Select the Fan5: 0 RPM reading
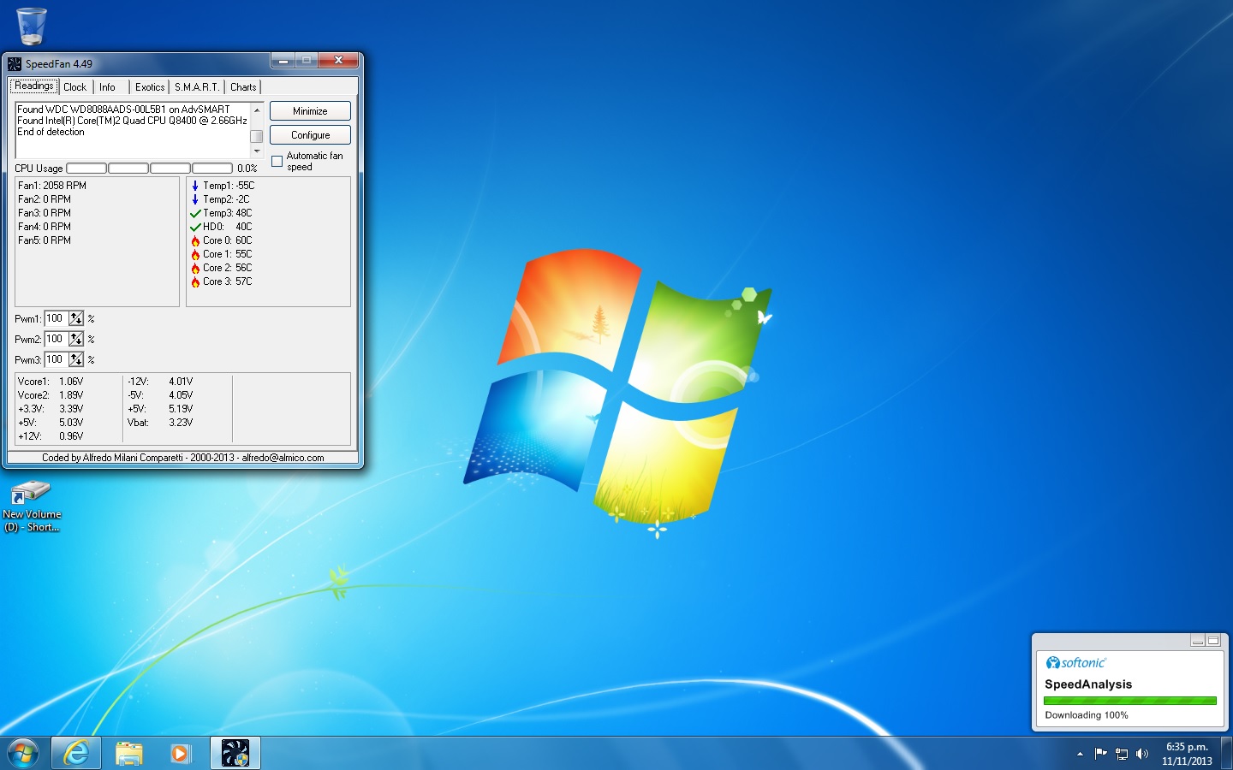The width and height of the screenshot is (1233, 770). click(x=45, y=240)
